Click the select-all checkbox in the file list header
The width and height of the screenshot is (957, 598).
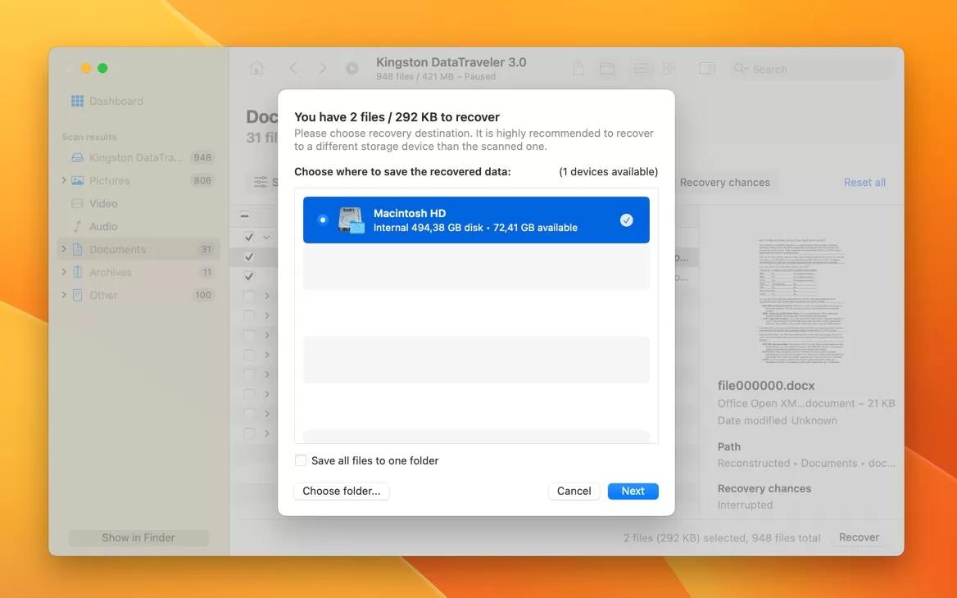(245, 216)
